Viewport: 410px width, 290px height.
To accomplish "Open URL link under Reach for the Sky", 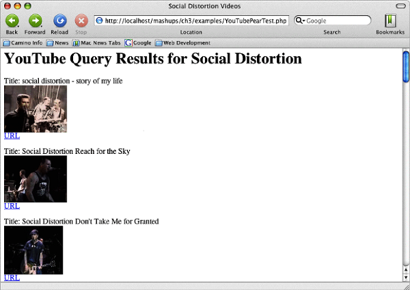I will point(12,206).
